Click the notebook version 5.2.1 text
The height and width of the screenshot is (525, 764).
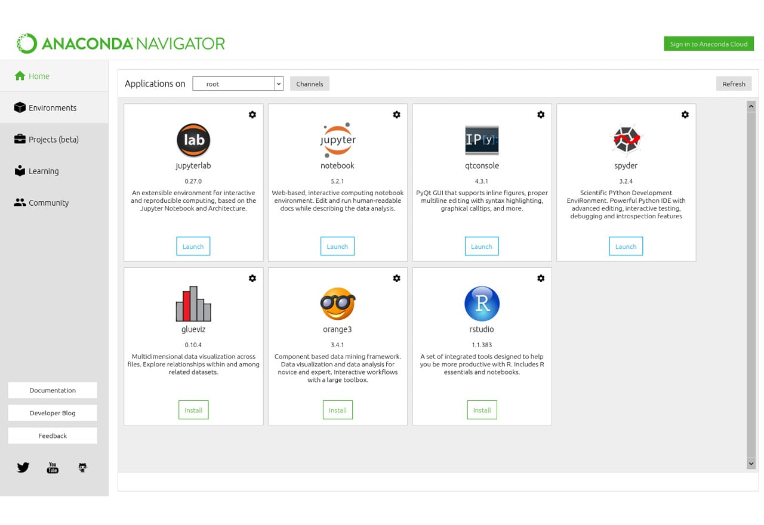(338, 181)
